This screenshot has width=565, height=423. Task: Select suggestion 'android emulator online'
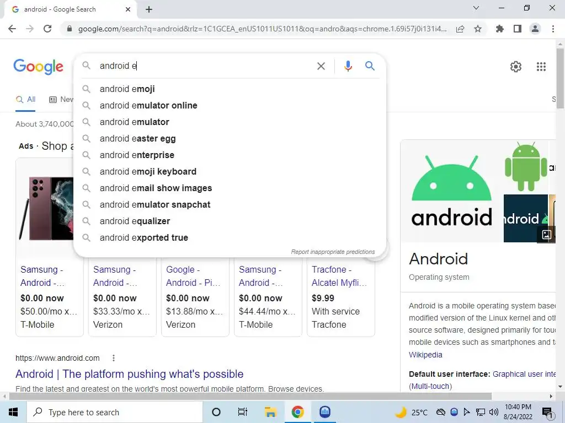point(230,105)
